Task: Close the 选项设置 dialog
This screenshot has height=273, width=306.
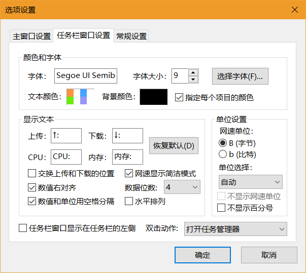Action: point(295,10)
